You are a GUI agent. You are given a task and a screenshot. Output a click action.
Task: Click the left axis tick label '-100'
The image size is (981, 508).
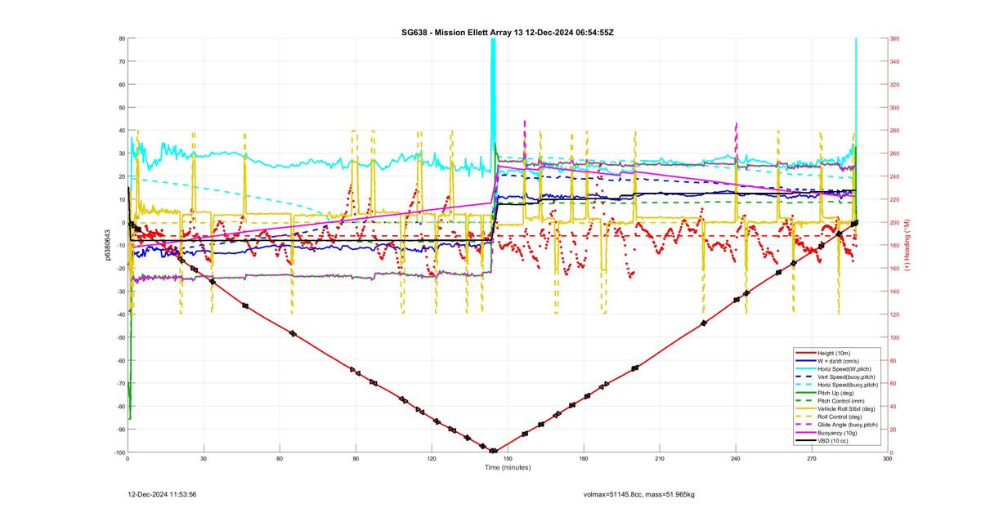pyautogui.click(x=118, y=452)
